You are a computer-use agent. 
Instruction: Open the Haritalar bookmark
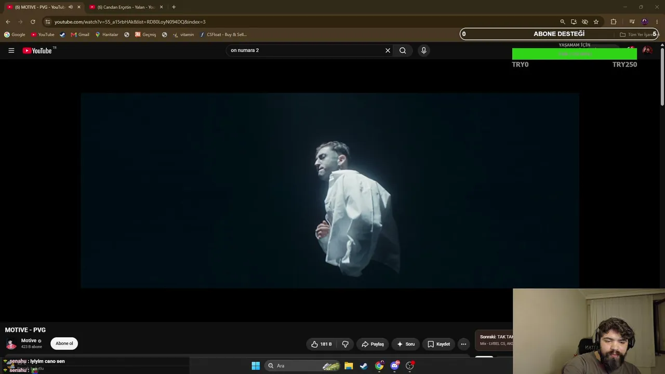[107, 35]
